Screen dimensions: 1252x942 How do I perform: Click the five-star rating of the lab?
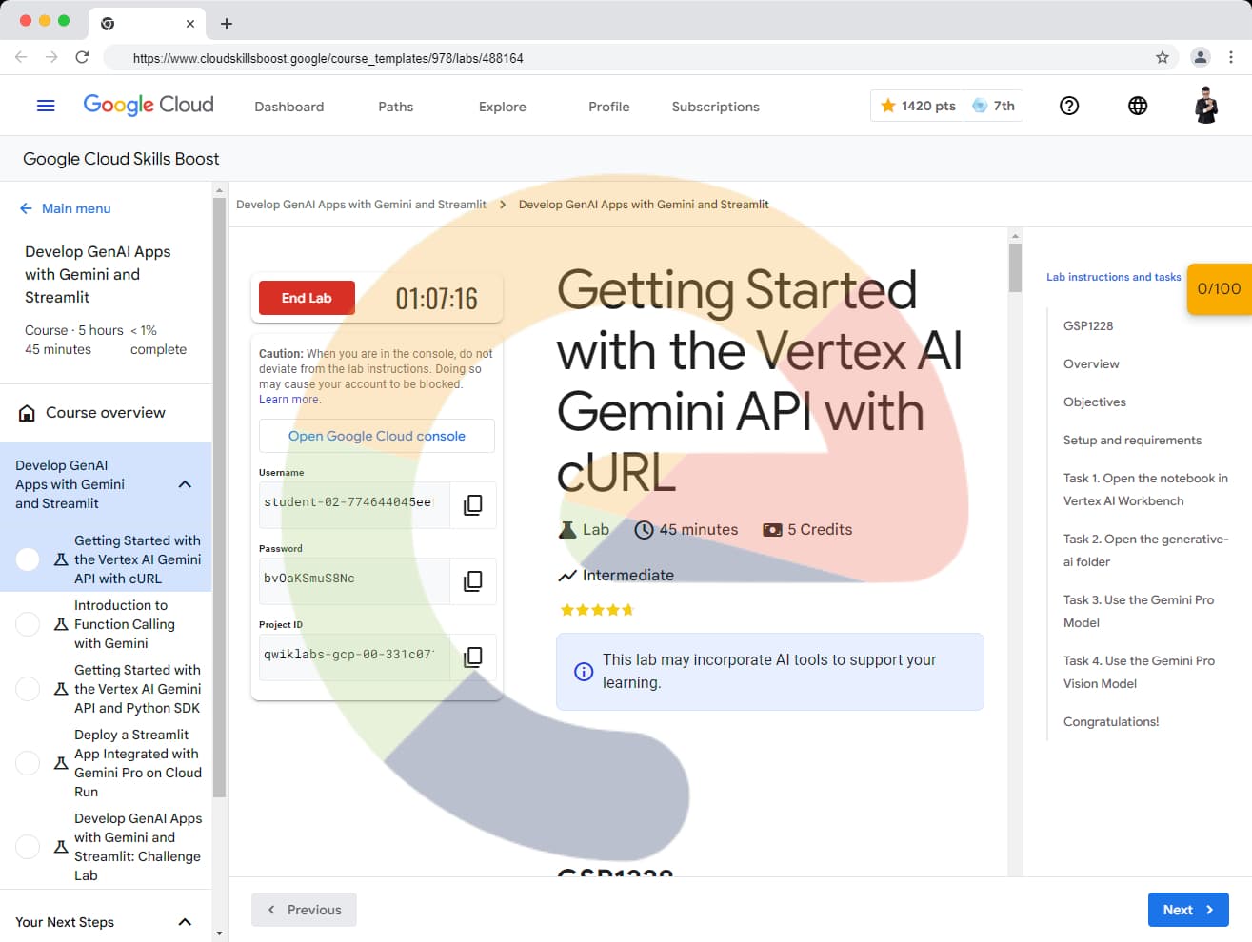pyautogui.click(x=597, y=610)
